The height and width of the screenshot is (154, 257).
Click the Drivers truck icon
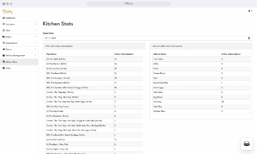(4, 49)
